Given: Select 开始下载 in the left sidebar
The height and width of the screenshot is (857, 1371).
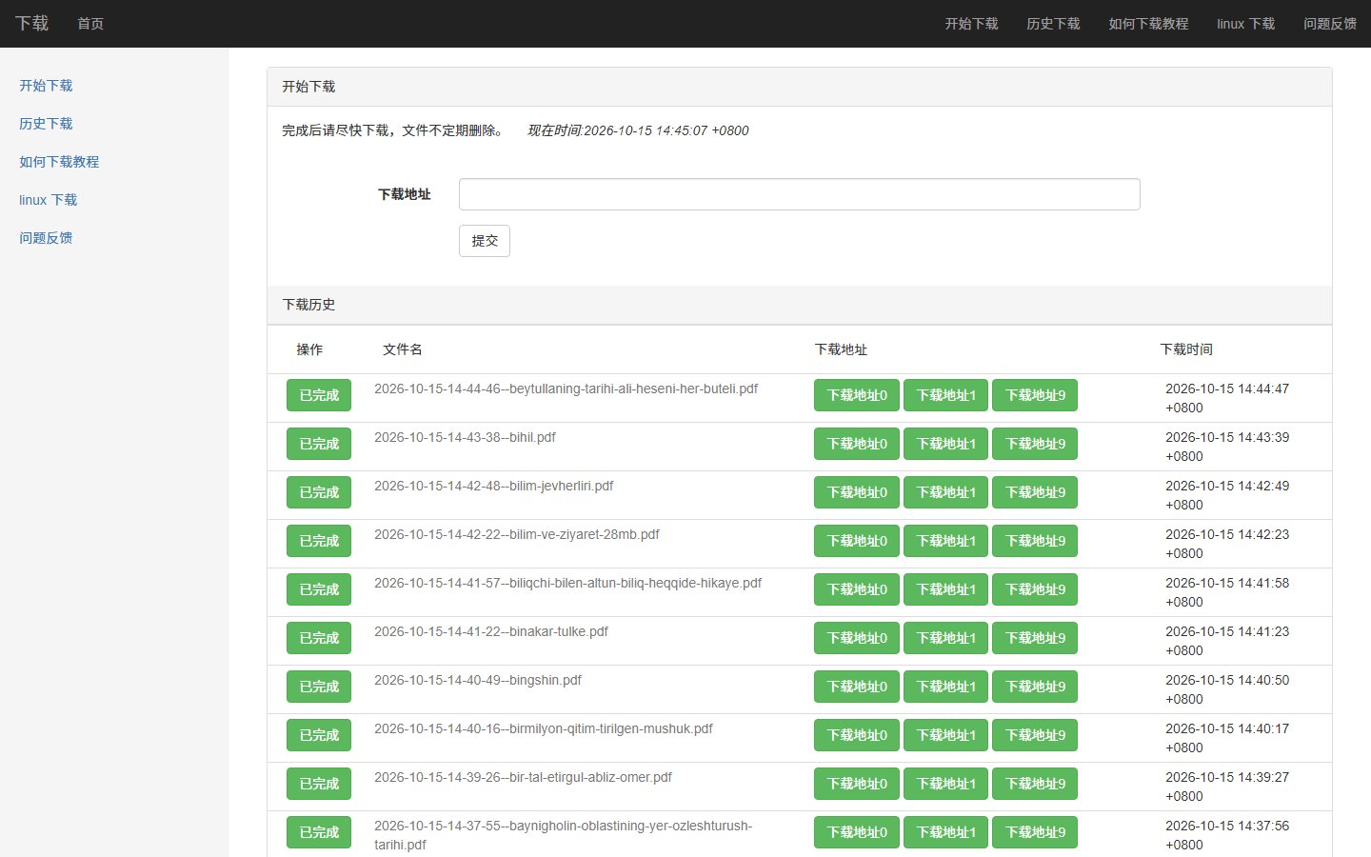Looking at the screenshot, I should (x=46, y=86).
